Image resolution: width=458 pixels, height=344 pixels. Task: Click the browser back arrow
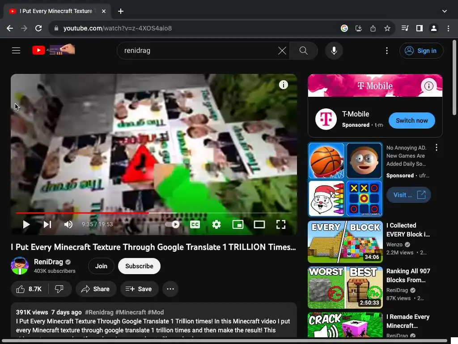pyautogui.click(x=10, y=28)
